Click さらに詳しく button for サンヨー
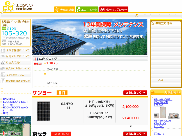 point(135,93)
